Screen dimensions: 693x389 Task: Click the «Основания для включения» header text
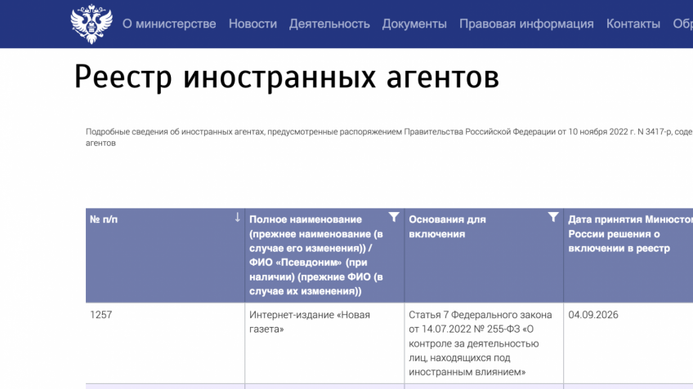pos(447,227)
